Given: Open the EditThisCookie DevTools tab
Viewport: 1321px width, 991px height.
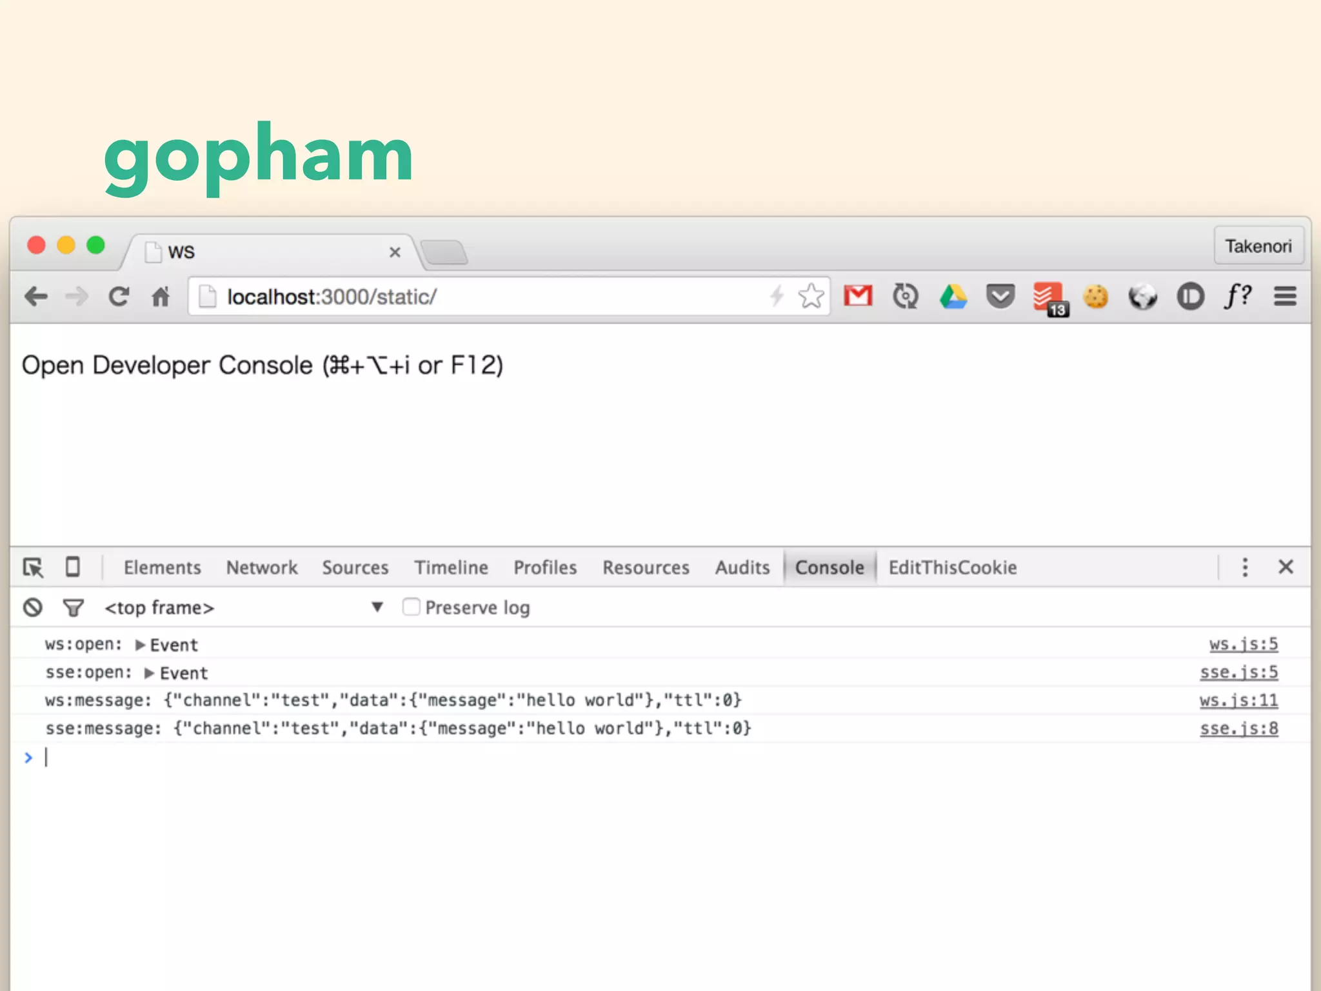Looking at the screenshot, I should coord(953,568).
